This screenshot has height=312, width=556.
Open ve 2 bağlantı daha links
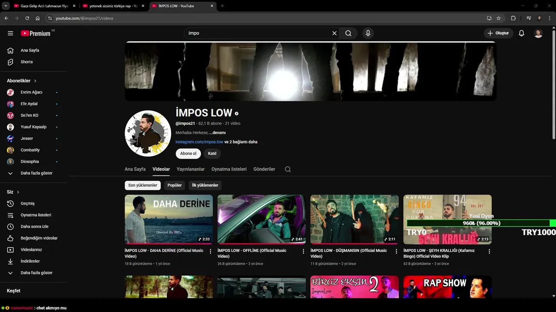pos(241,142)
